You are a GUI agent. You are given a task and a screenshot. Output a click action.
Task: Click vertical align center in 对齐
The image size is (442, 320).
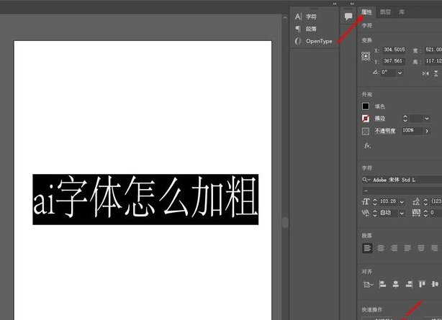click(x=436, y=284)
